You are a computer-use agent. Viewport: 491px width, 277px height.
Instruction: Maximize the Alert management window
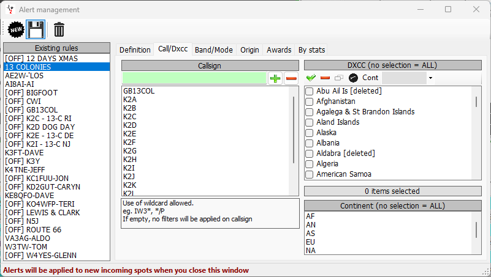pyautogui.click(x=448, y=9)
